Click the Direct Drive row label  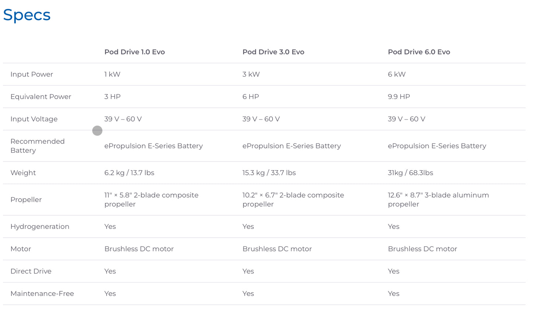[x=31, y=271]
